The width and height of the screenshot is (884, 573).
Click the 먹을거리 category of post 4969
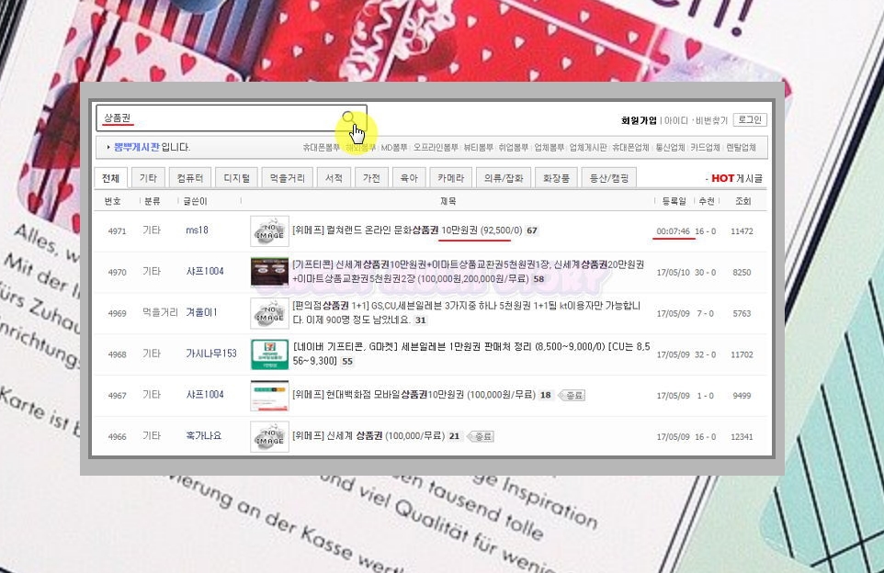point(160,312)
